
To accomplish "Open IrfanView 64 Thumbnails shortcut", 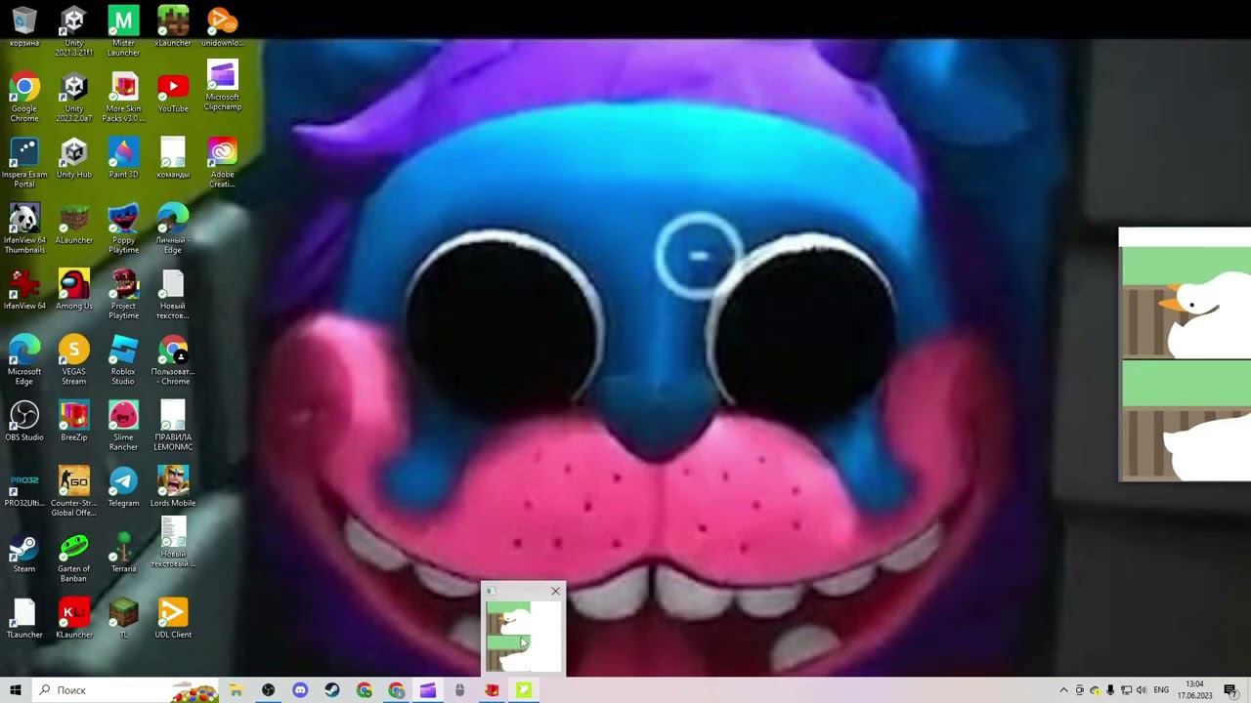I will 24,228.
